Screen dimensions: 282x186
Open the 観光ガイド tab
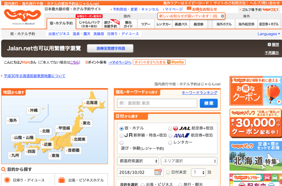coord(128,24)
